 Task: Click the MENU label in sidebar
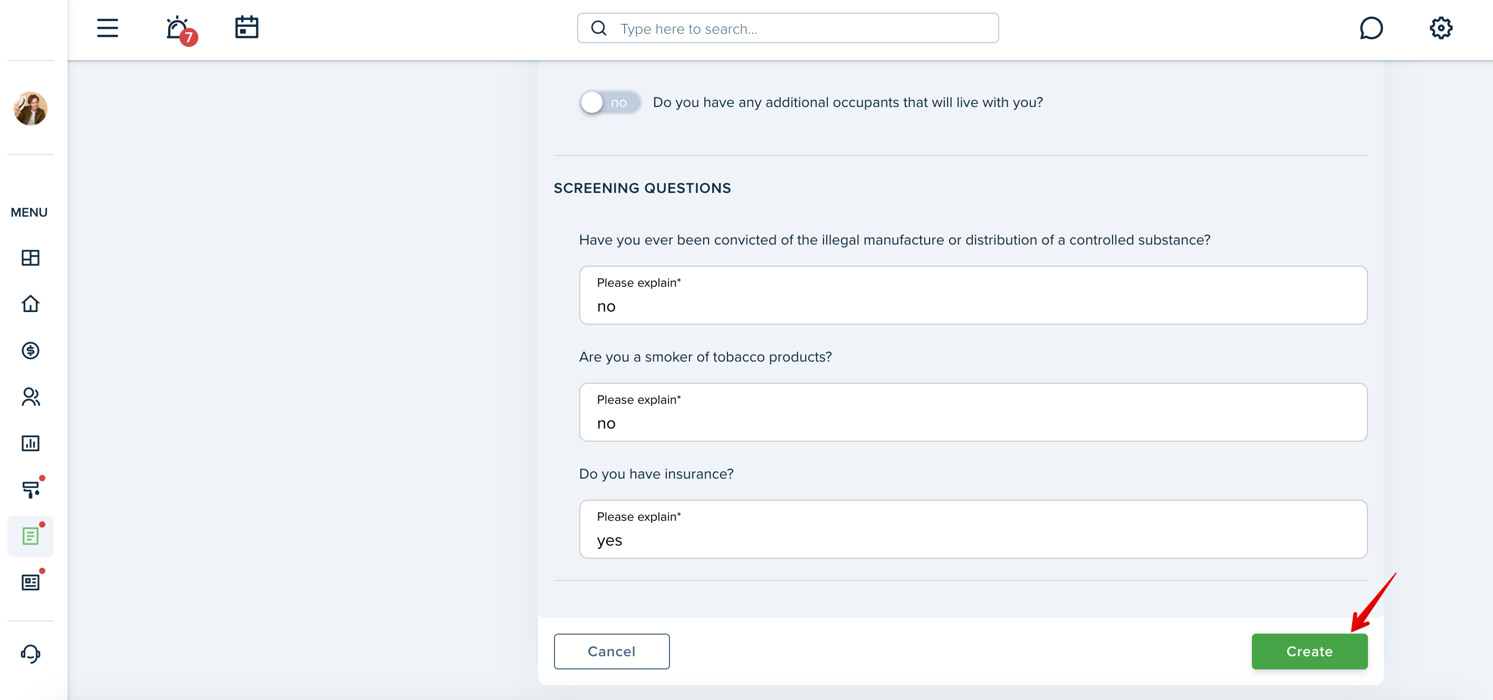[x=29, y=212]
